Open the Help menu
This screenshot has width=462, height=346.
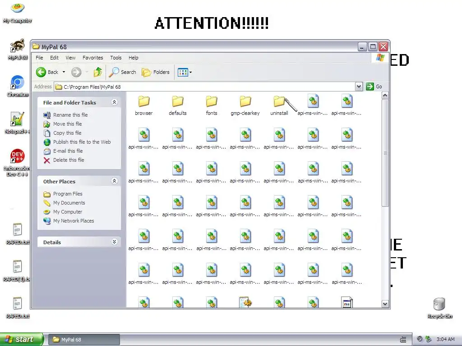tap(133, 58)
